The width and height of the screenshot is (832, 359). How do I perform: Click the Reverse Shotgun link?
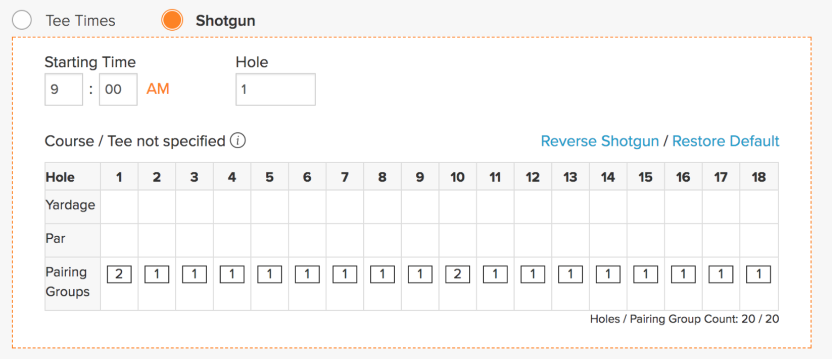600,141
